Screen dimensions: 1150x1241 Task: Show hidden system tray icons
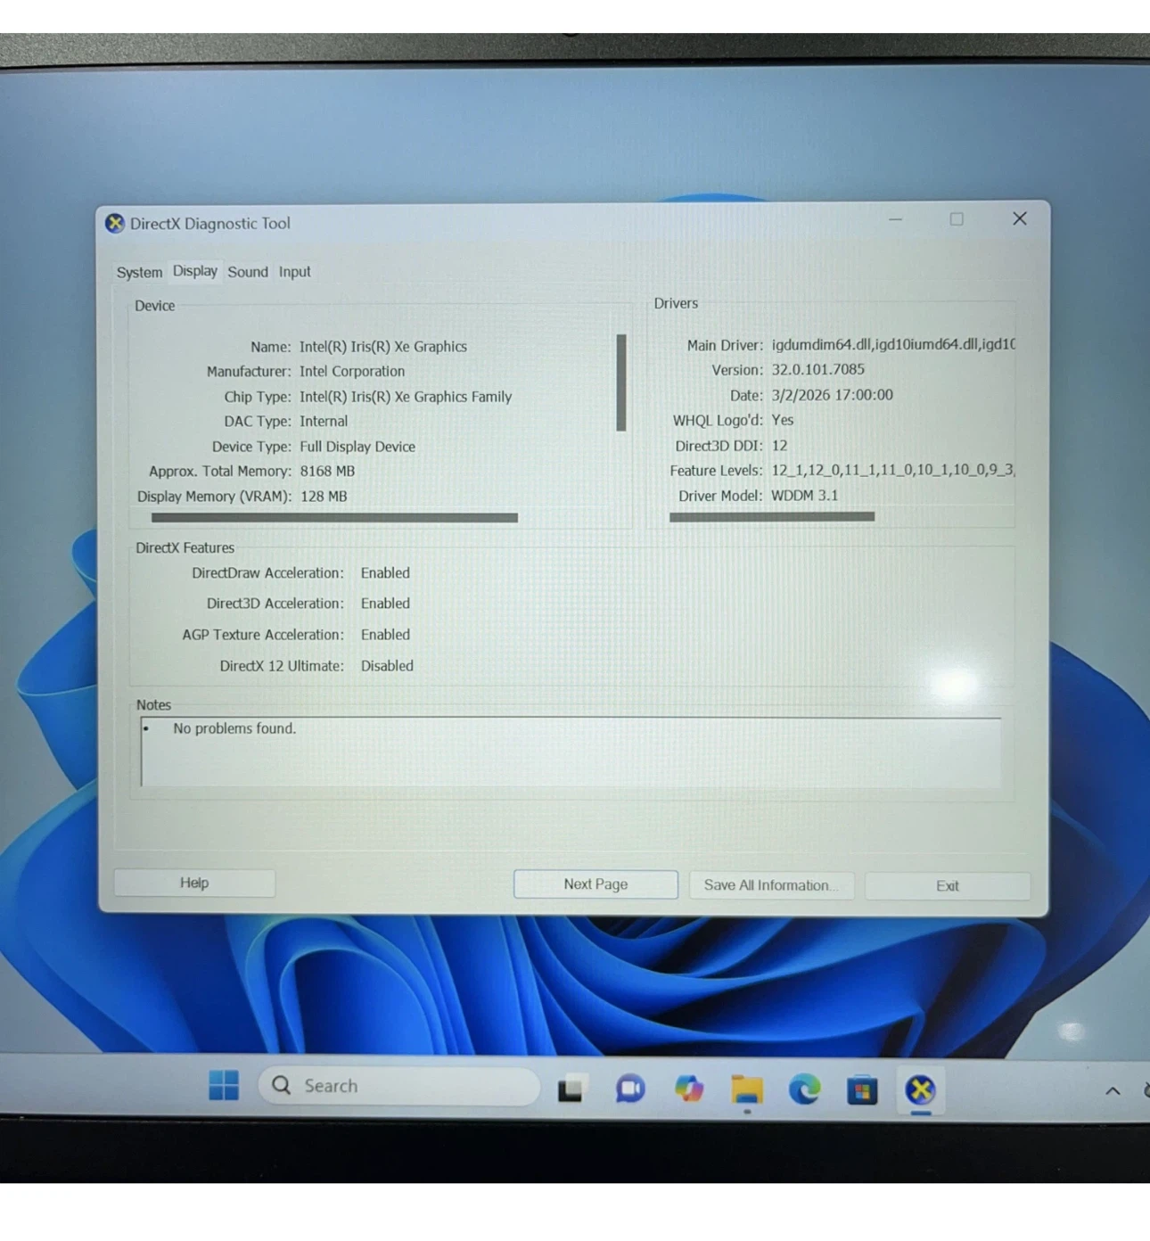pos(1113,1091)
